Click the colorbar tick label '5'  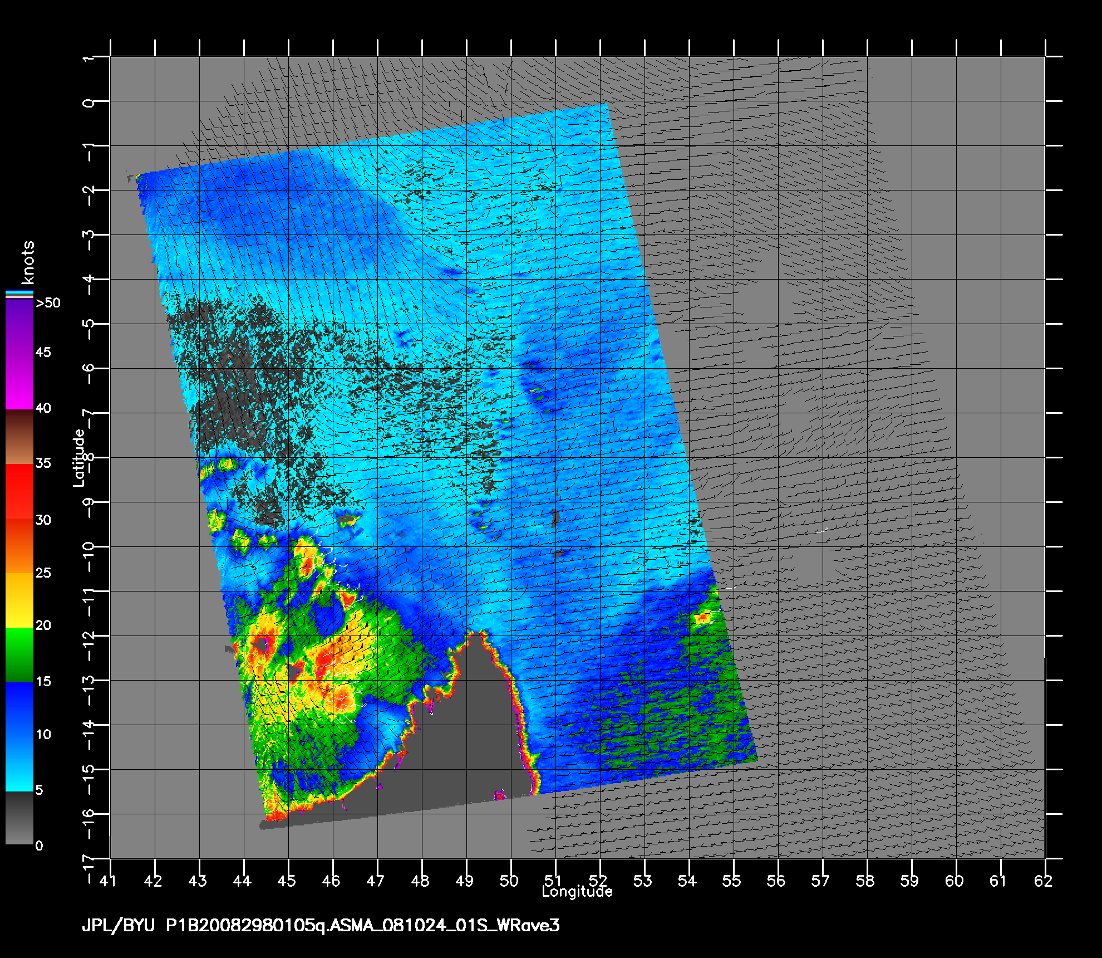[39, 790]
